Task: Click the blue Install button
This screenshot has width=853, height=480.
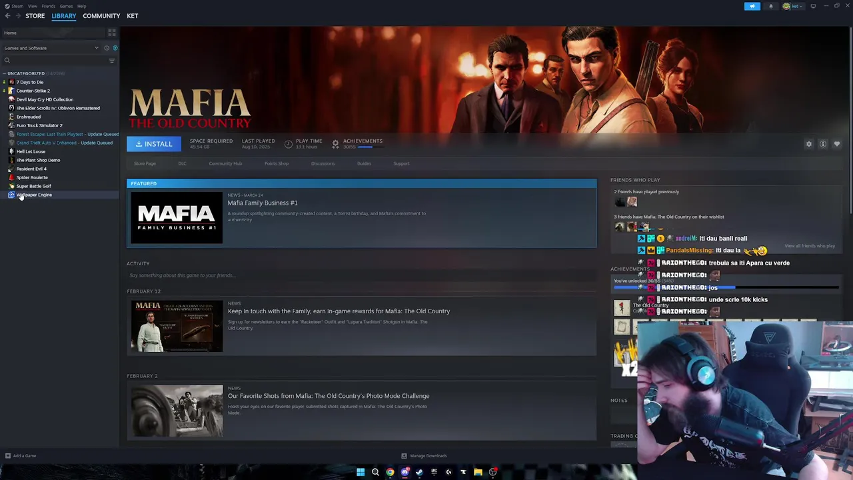Action: [154, 144]
